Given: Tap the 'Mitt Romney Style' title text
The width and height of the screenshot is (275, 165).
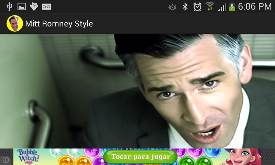Looking at the screenshot, I should click(59, 24).
